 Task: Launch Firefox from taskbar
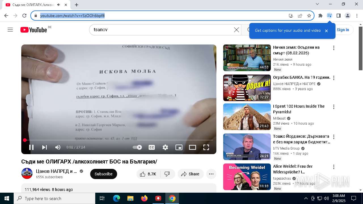tap(144, 198)
